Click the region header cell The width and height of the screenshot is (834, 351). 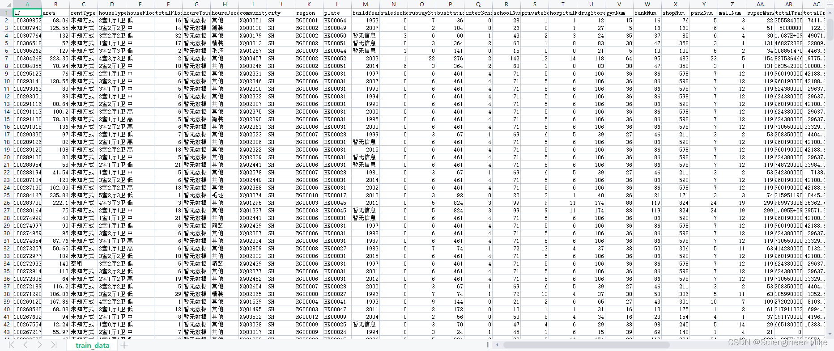[x=309, y=13]
